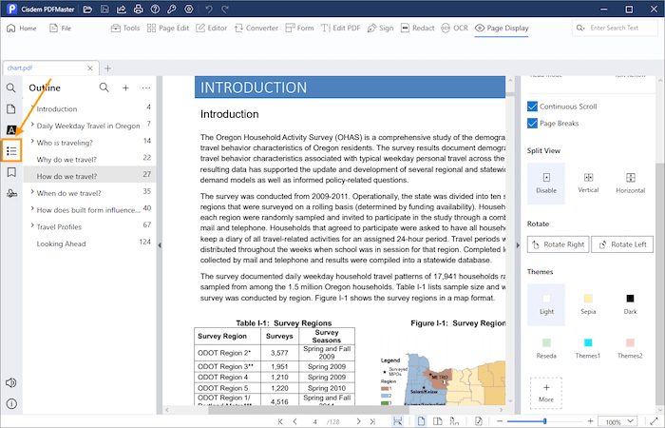
Task: Open the Outline list sidebar icon
Action: 11,150
